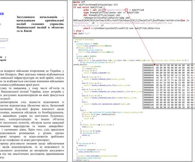
Task: Click the 'del %temp%\officecleaner.dat' line
Action: tap(102, 15)
